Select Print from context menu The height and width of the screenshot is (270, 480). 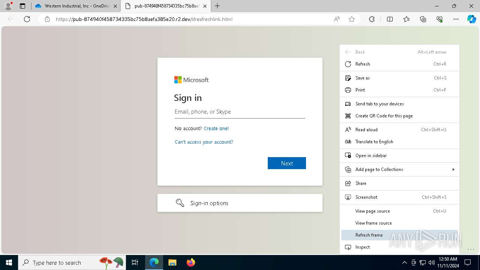click(x=399, y=90)
